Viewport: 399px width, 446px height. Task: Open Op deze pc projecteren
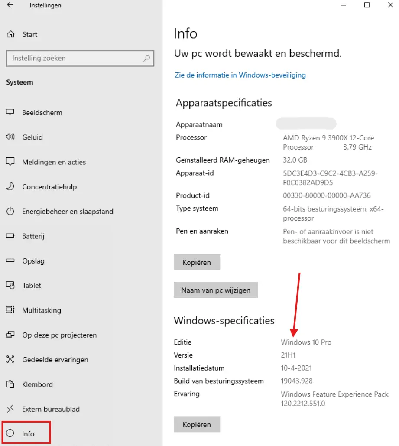point(59,335)
